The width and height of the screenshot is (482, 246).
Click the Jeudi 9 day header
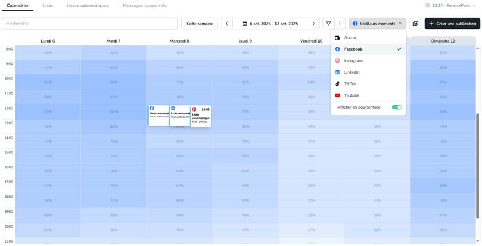click(x=246, y=41)
